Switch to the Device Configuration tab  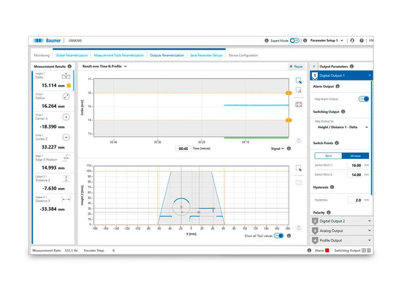pyautogui.click(x=245, y=56)
